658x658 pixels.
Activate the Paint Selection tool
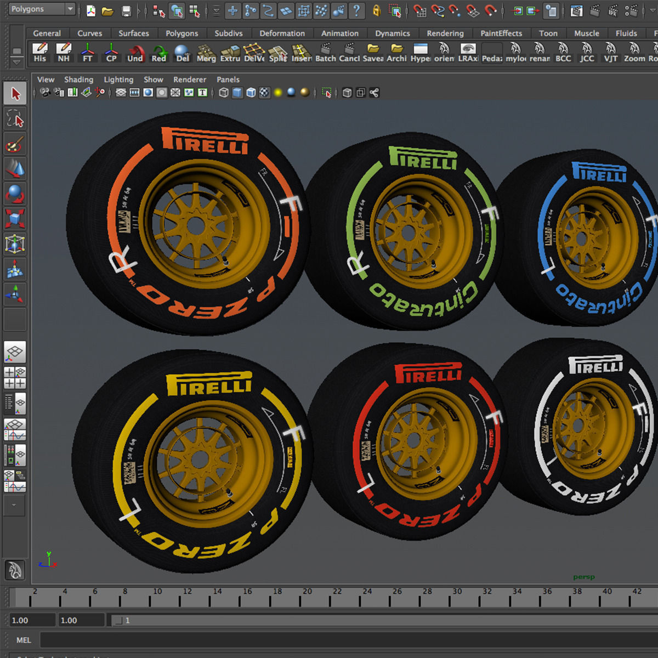pos(15,144)
